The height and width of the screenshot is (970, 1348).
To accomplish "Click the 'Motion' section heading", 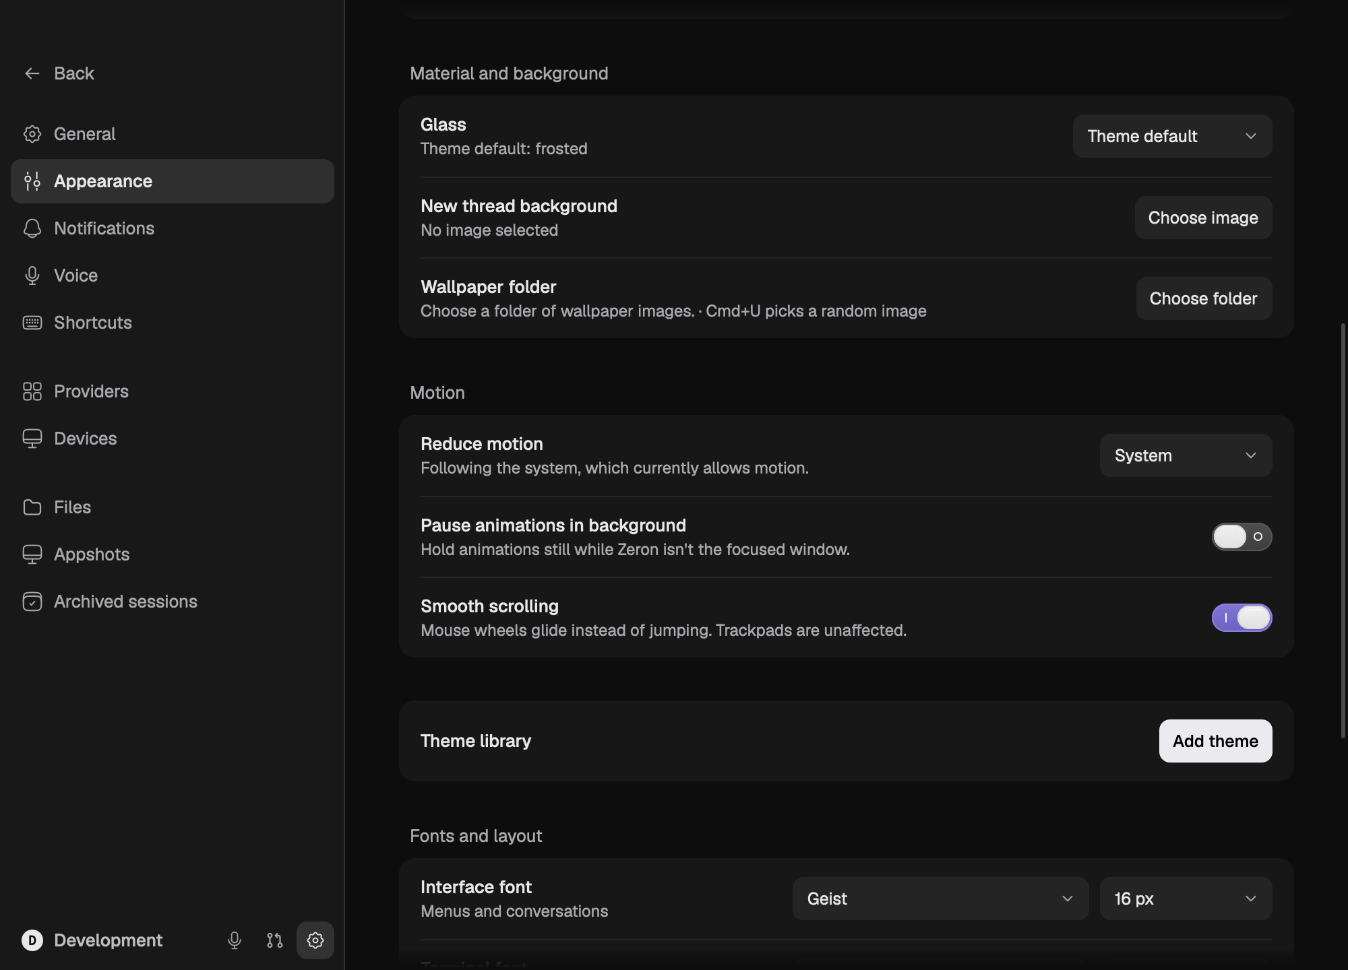I will click(437, 393).
